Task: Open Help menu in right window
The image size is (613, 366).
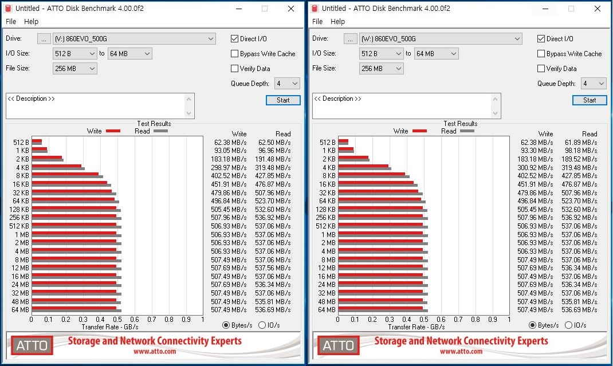Action: point(338,22)
